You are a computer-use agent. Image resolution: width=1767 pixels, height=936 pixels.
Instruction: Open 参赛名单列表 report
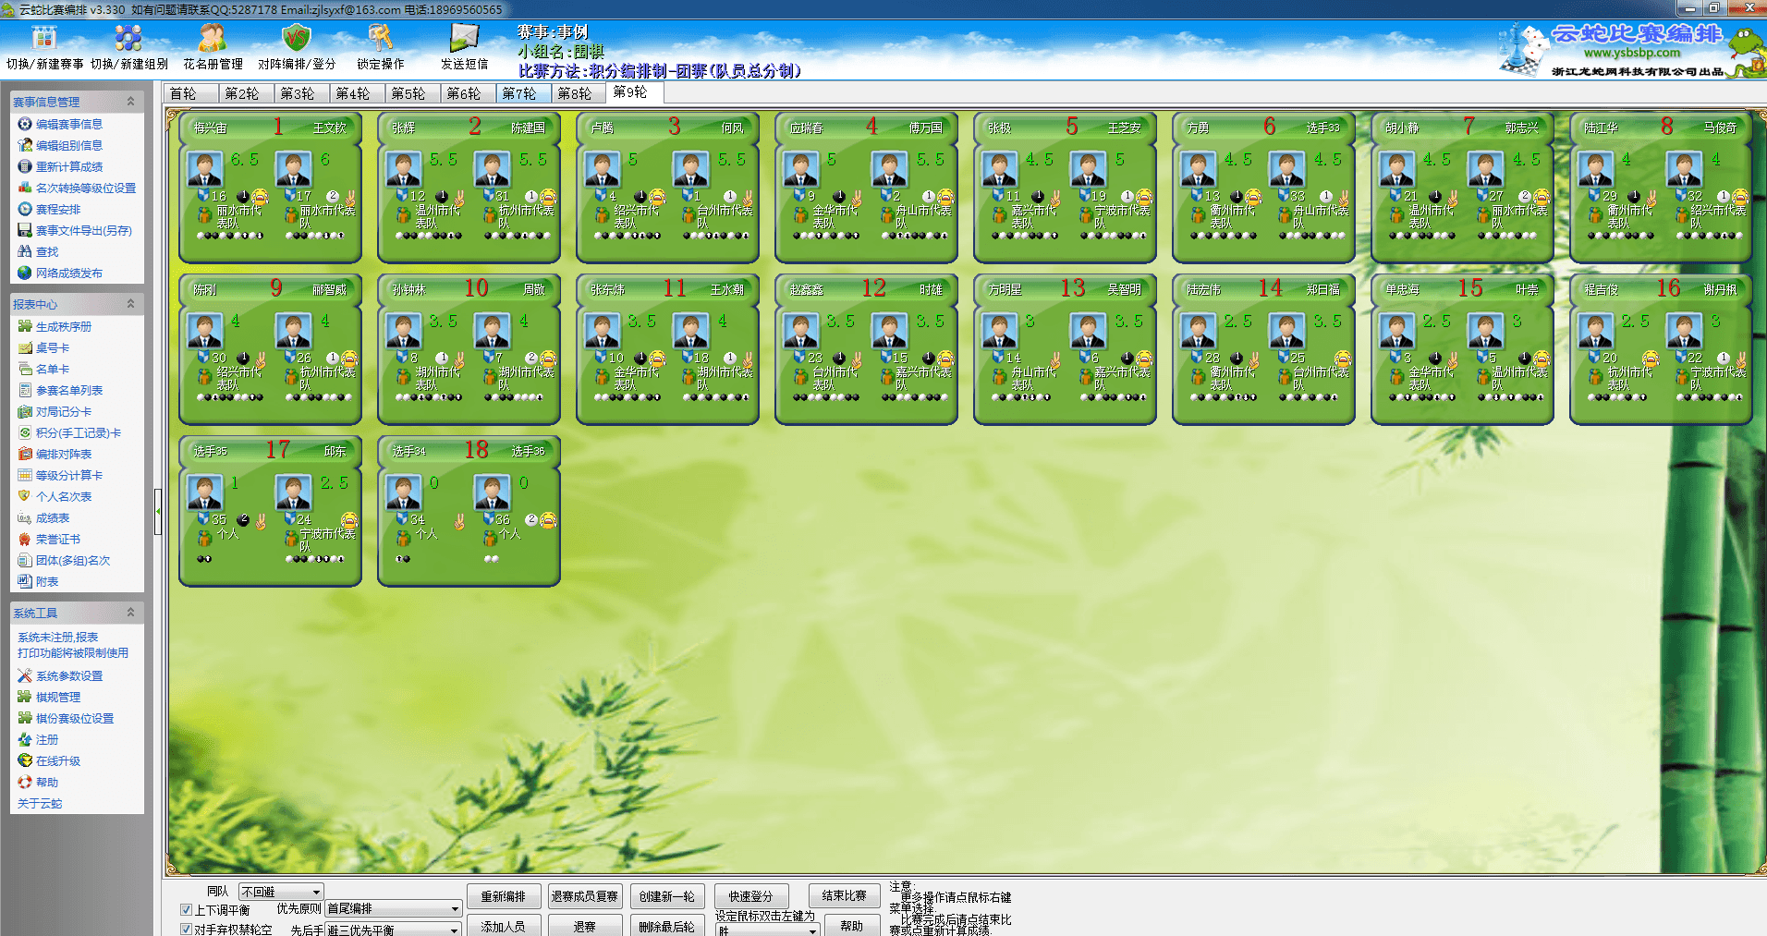[60, 390]
